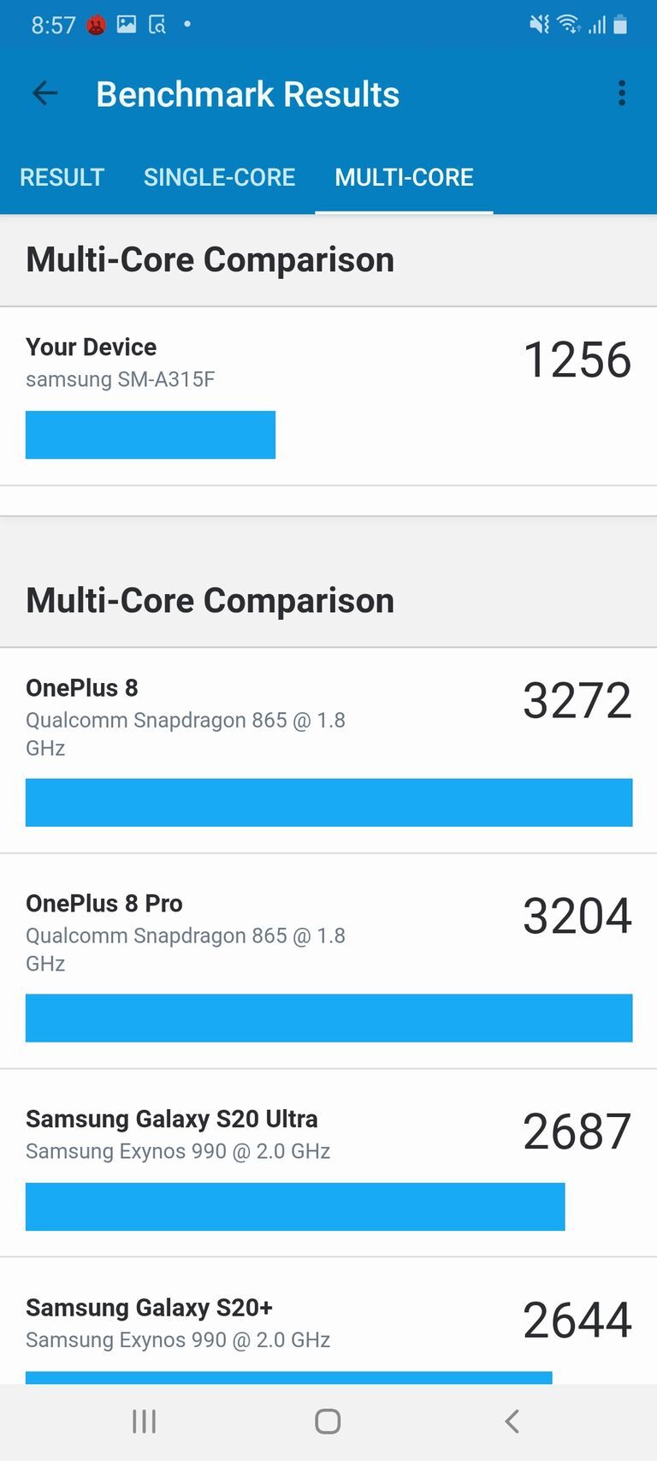Tap the 1256 multi-core score

pyautogui.click(x=577, y=359)
